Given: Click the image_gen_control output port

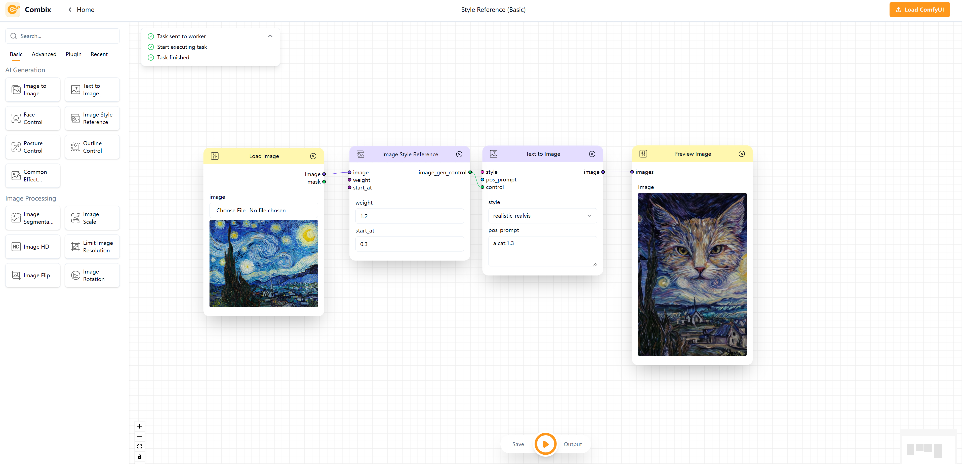Looking at the screenshot, I should (470, 172).
